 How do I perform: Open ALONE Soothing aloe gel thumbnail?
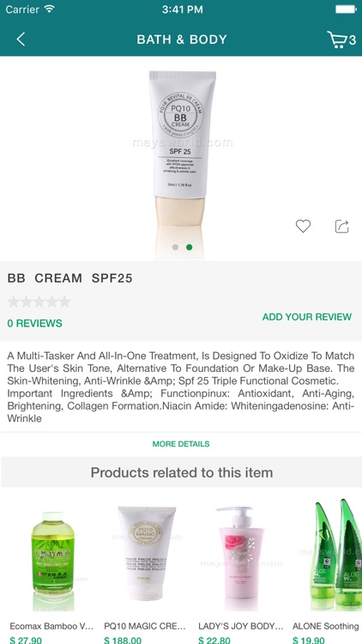point(336,555)
